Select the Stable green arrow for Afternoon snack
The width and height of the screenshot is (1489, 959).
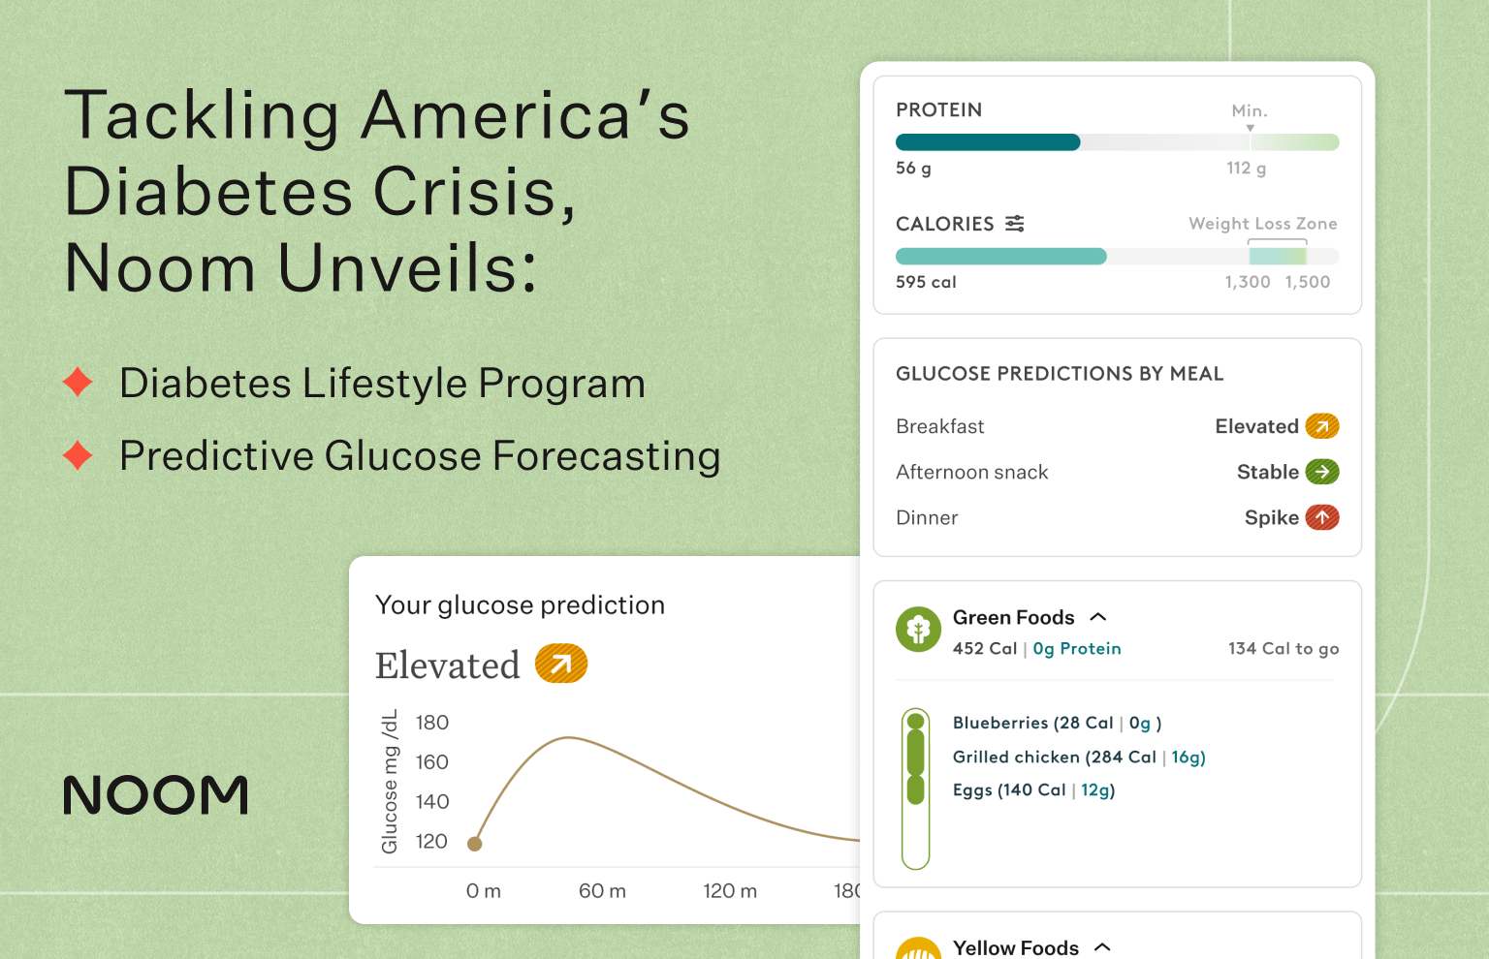pyautogui.click(x=1323, y=472)
